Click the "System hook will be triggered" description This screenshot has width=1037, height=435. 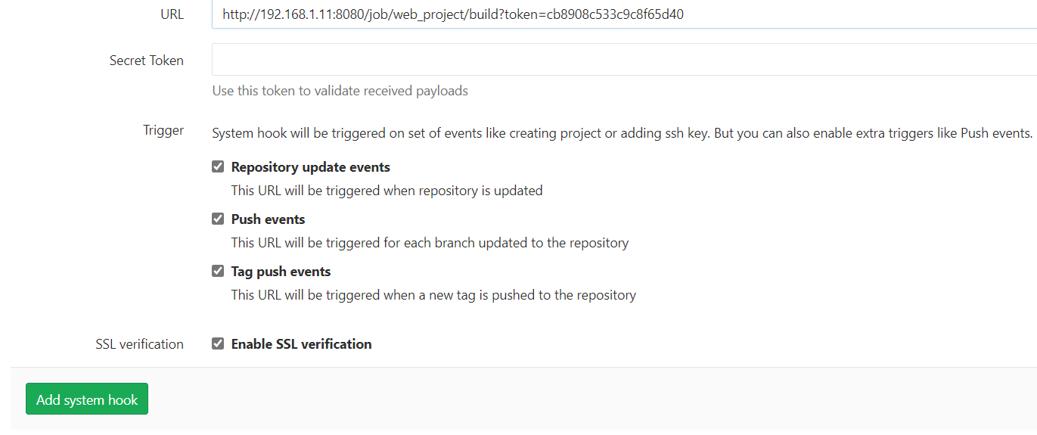click(622, 133)
